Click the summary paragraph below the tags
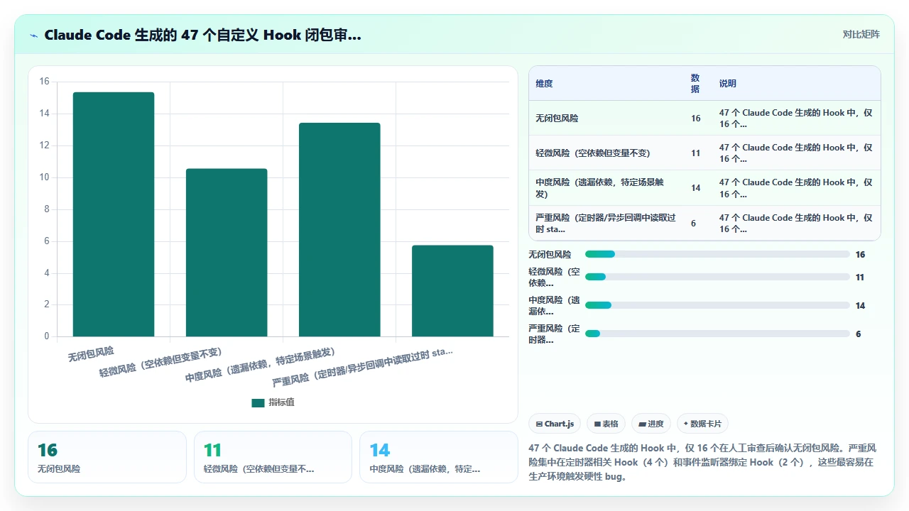909x511 pixels. [x=703, y=462]
